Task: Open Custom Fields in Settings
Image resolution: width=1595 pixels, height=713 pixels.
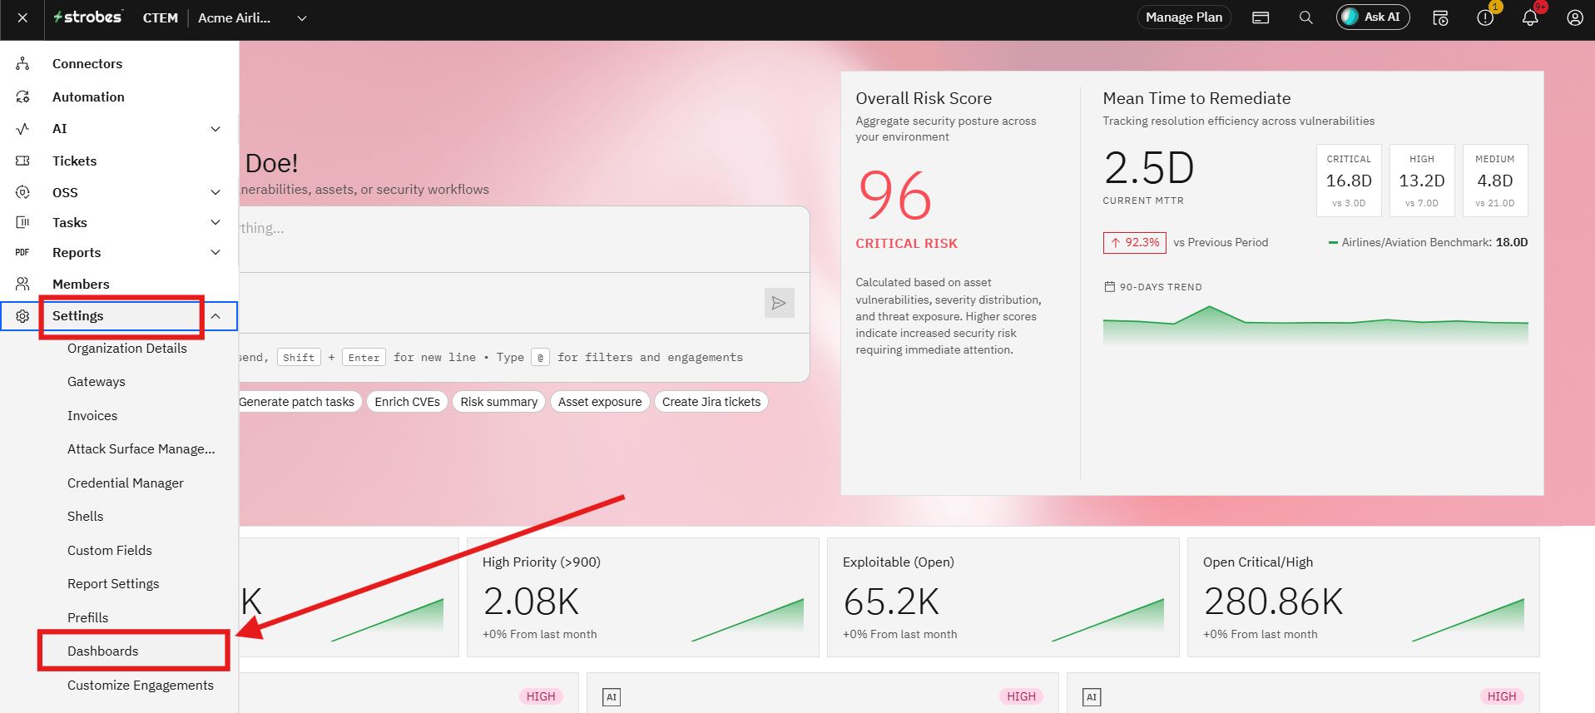Action: point(110,551)
